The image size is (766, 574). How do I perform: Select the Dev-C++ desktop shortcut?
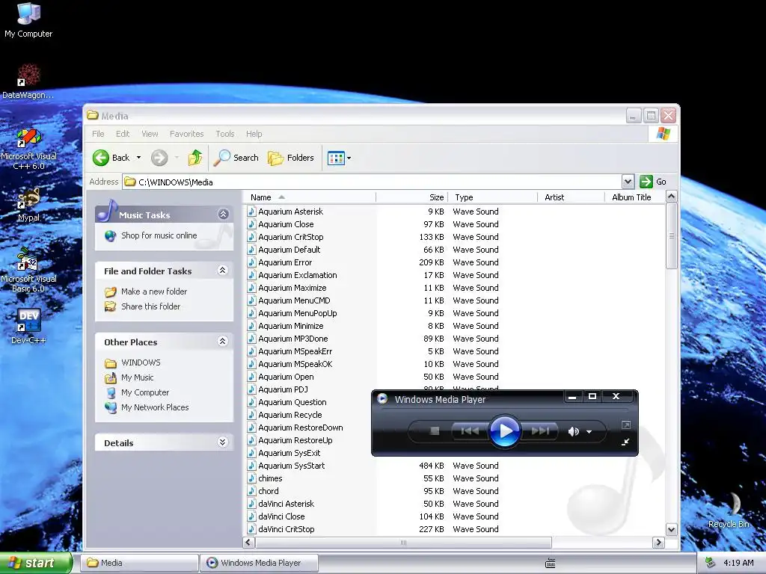[x=28, y=326]
